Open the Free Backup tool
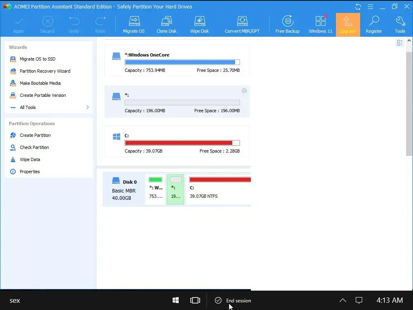The width and height of the screenshot is (413, 310). click(x=287, y=25)
